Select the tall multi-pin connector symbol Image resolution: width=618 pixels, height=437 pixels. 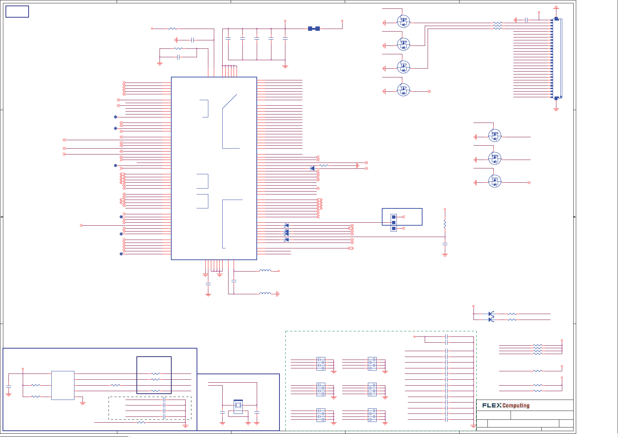[x=556, y=59]
